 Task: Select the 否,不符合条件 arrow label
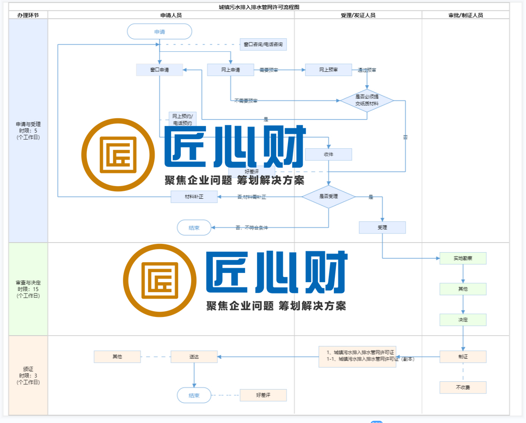(252, 228)
